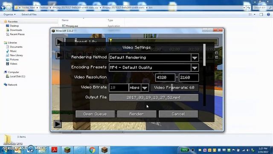
Task: Open the view options dropdown arrow
Action: (255, 15)
